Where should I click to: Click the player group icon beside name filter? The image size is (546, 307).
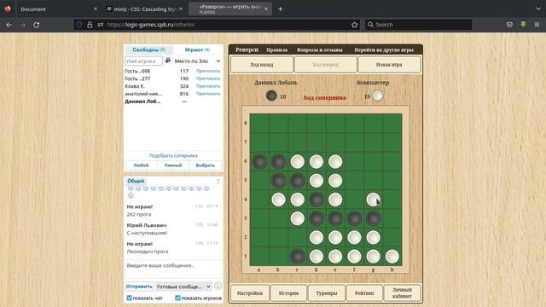(168, 61)
